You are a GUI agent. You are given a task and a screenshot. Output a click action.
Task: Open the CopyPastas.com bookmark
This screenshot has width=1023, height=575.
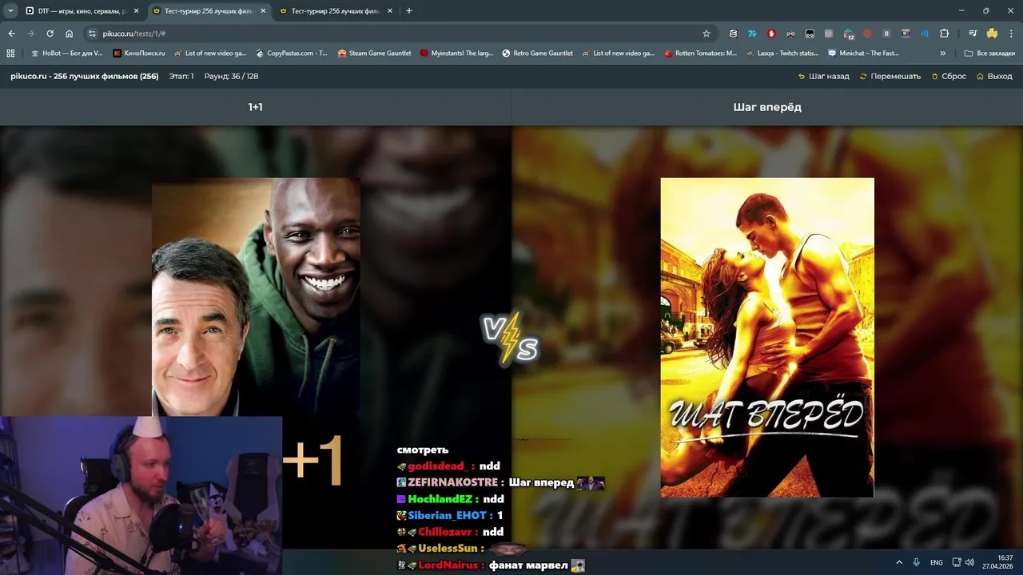coord(292,54)
